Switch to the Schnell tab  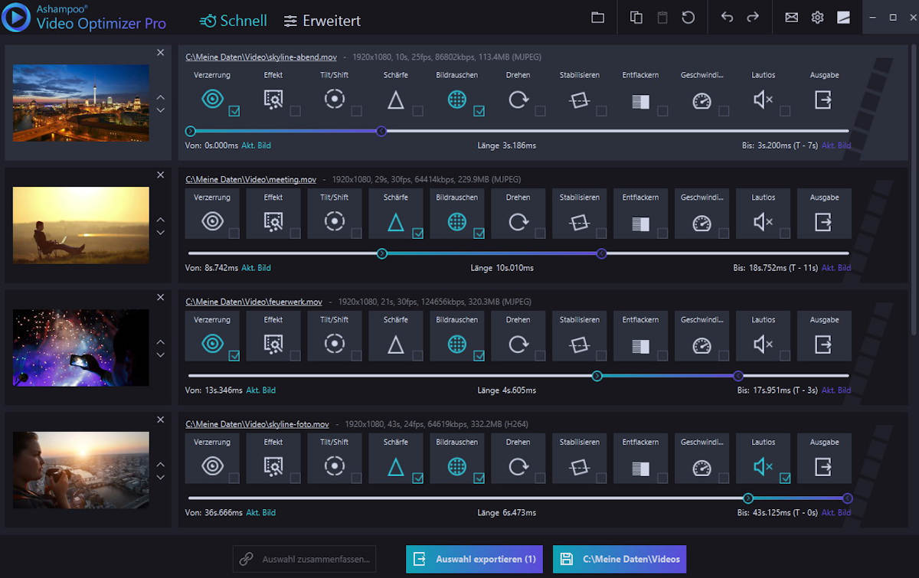coord(234,21)
